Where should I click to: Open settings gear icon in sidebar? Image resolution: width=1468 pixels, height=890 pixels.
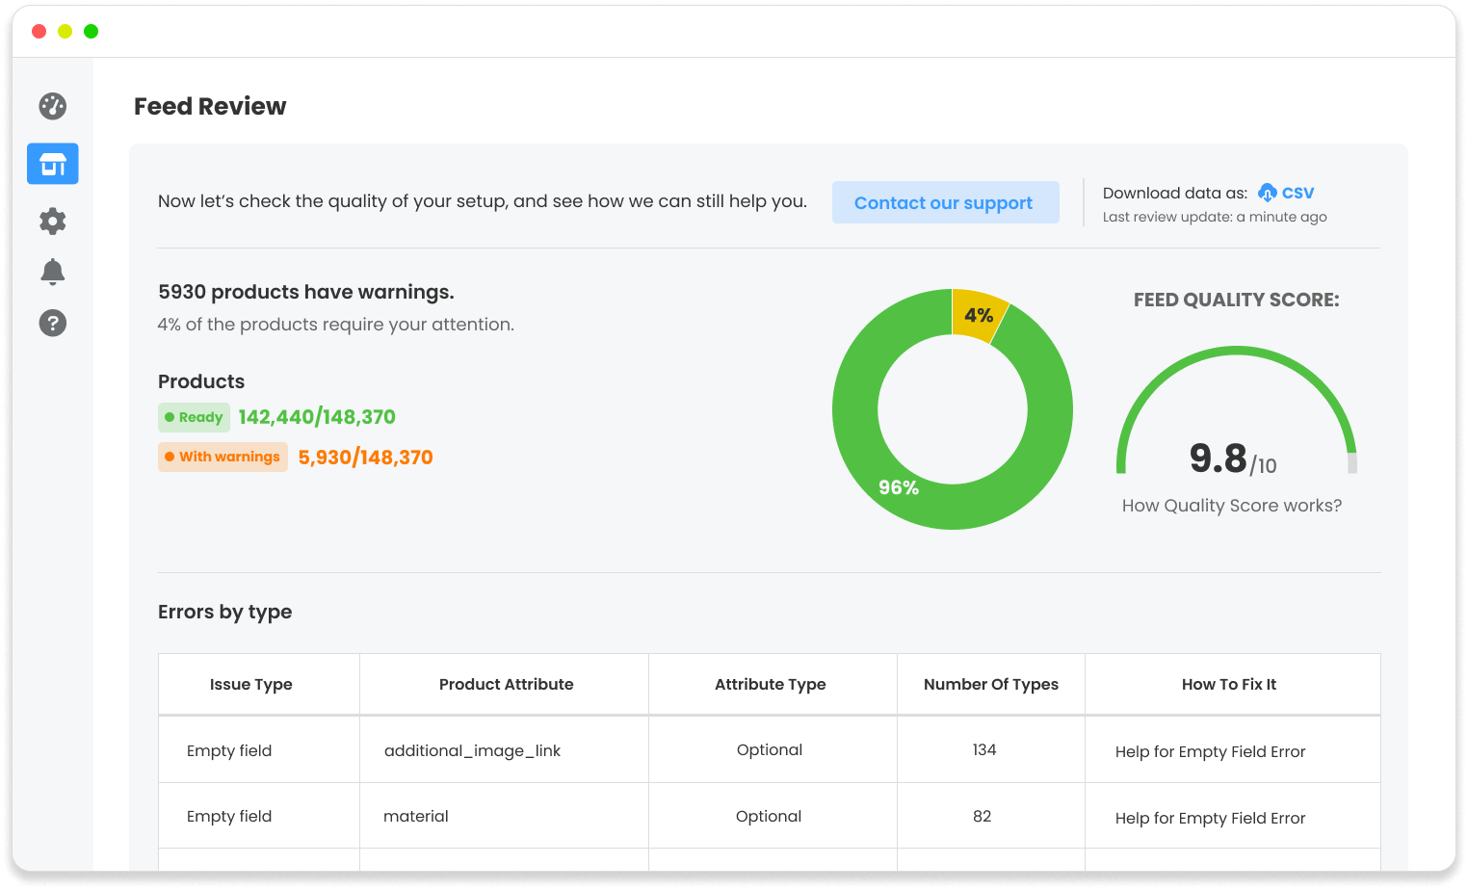coord(53,222)
